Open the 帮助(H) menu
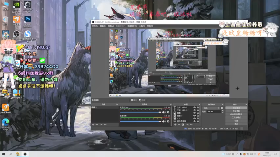Screen dimensions: 280x157 (x=150, y=26)
